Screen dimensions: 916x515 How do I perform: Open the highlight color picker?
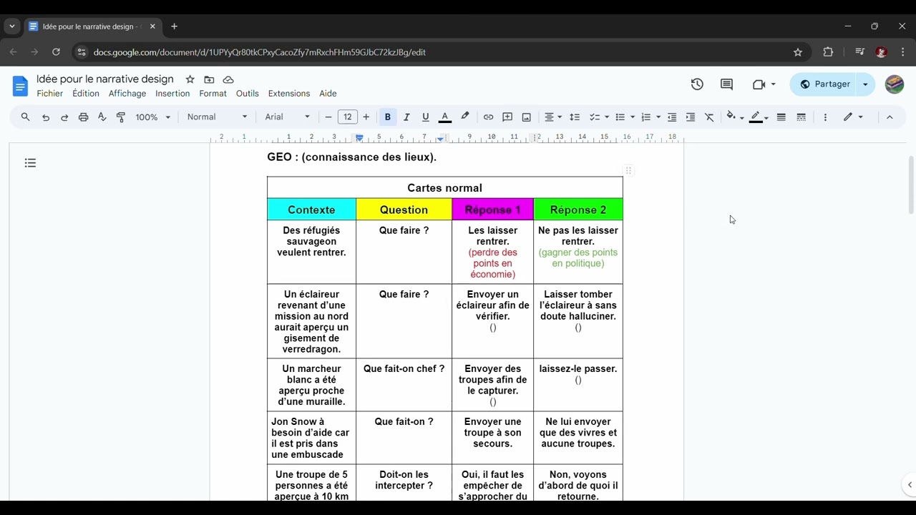pyautogui.click(x=465, y=117)
